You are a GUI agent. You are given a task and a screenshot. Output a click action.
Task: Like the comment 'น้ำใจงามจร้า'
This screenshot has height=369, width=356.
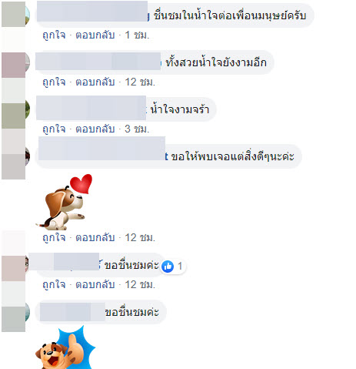tap(54, 129)
